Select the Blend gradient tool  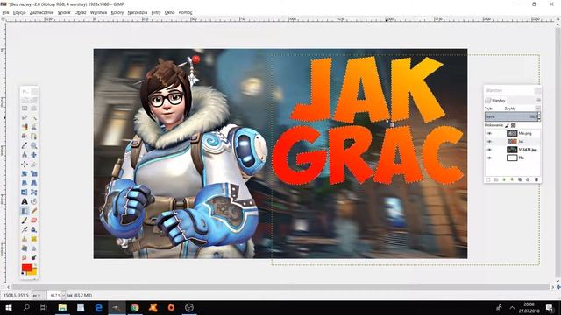click(25, 211)
